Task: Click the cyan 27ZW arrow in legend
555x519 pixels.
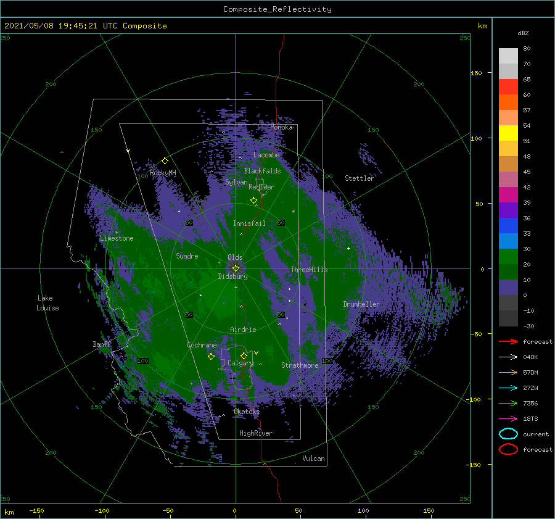Action: pos(508,388)
